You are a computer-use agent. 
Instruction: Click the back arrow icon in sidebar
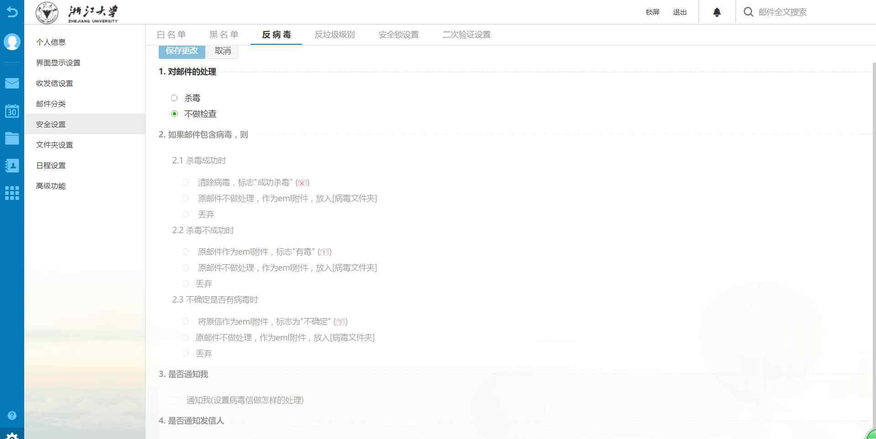(x=12, y=12)
